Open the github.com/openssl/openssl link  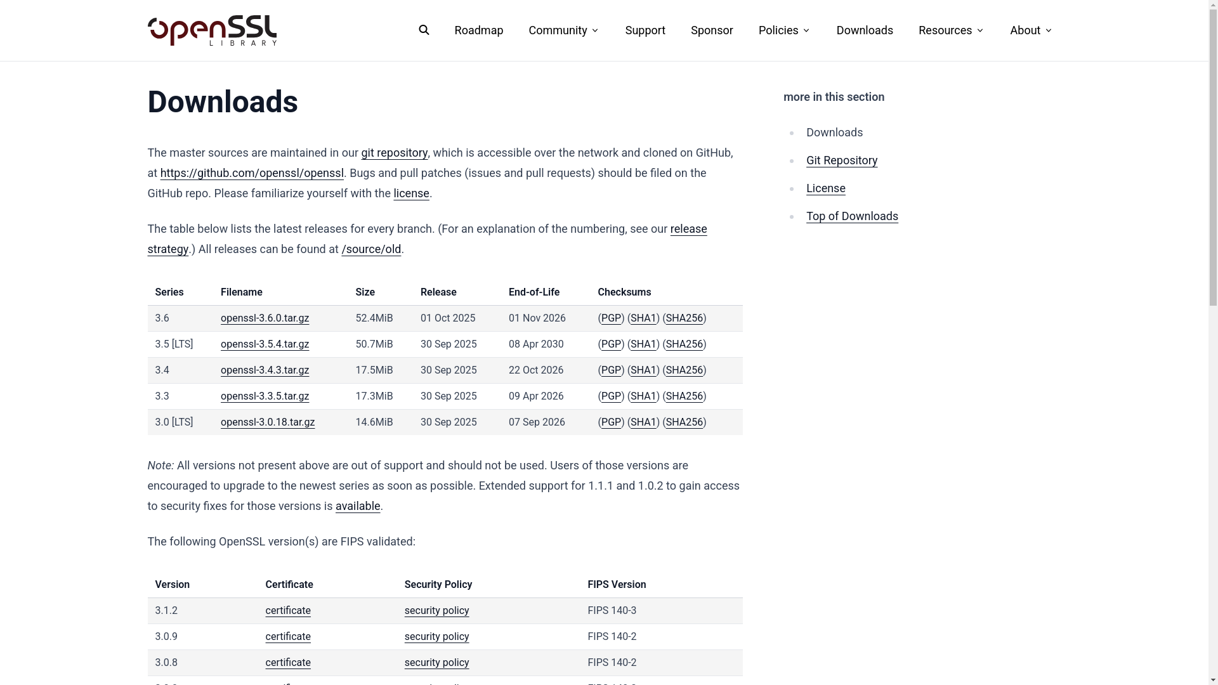click(252, 173)
